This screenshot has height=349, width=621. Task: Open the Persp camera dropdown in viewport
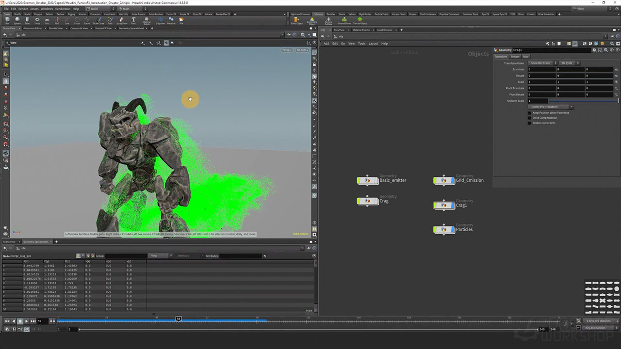pos(287,50)
